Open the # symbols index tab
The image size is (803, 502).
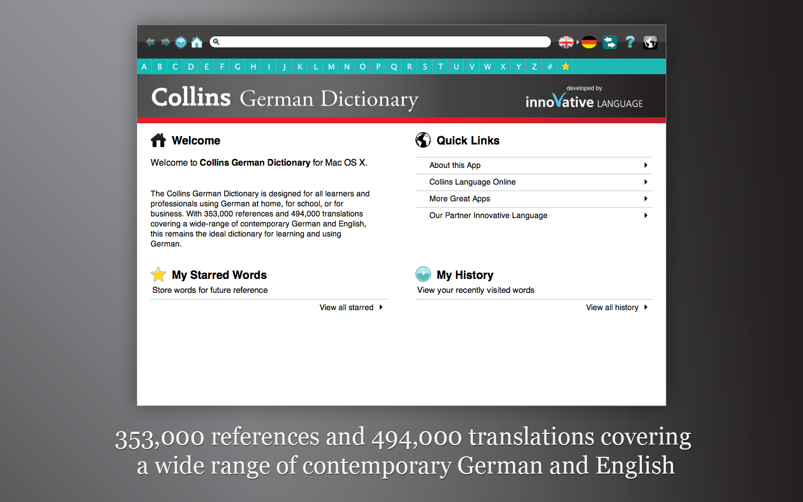(550, 66)
